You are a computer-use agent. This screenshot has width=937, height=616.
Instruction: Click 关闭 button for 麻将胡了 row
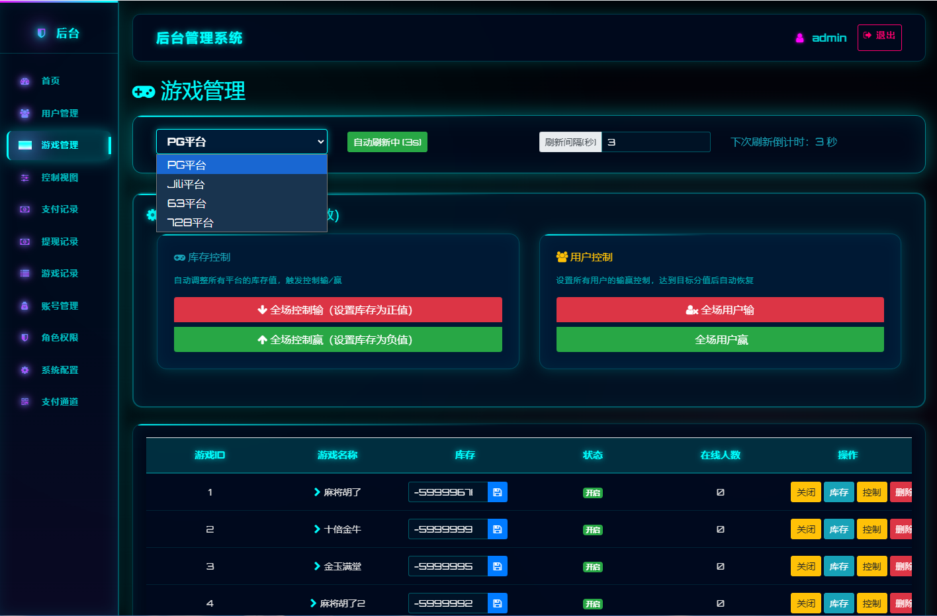point(806,492)
